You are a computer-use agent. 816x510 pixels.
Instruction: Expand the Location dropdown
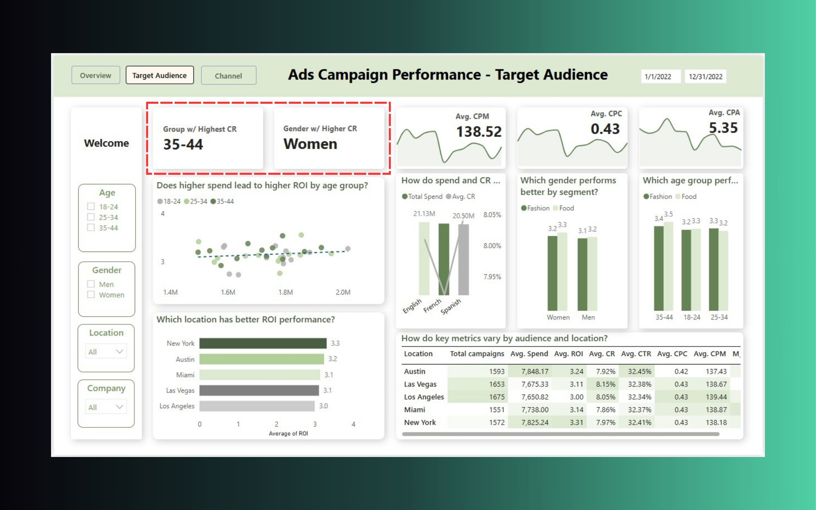pos(106,351)
